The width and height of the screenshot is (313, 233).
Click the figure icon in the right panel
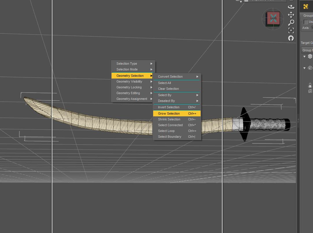(x=310, y=85)
